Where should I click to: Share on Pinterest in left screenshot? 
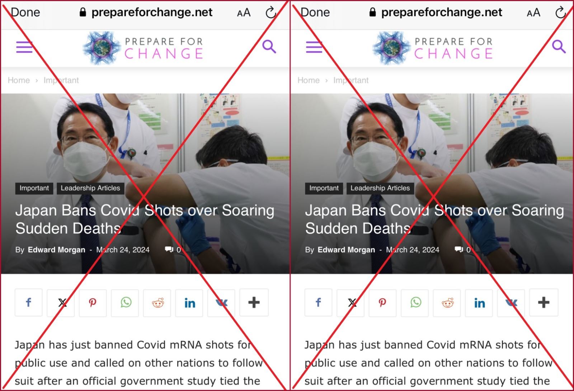(x=93, y=303)
